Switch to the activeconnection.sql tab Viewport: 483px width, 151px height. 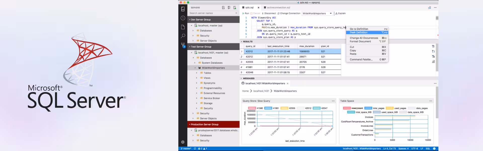(x=277, y=8)
